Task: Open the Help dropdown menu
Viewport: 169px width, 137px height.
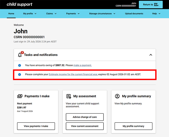Action: click(156, 14)
